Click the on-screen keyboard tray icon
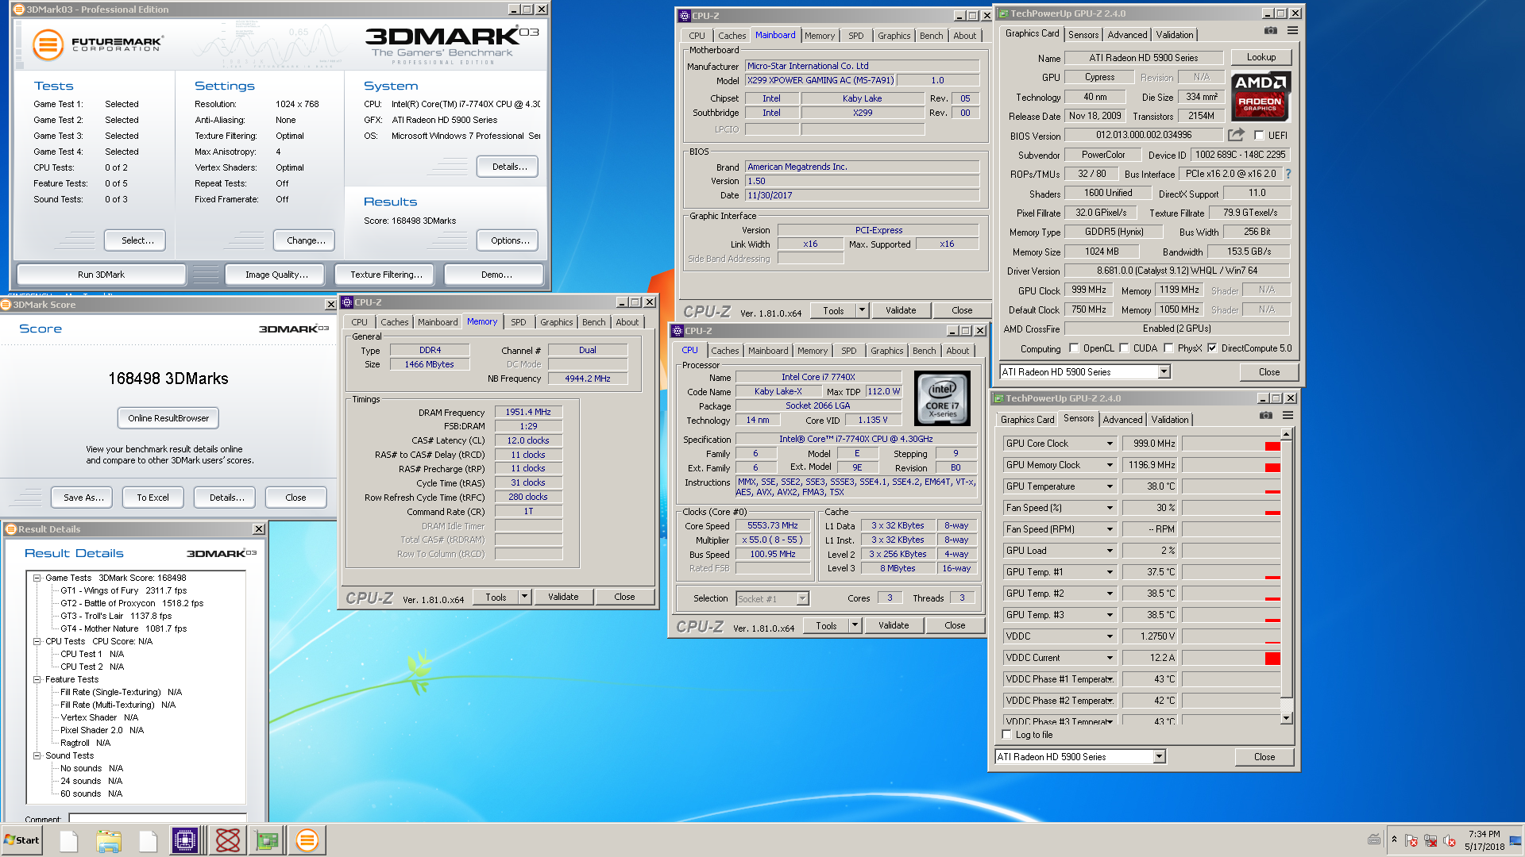Screen dimensions: 1525x857 coord(1374,840)
